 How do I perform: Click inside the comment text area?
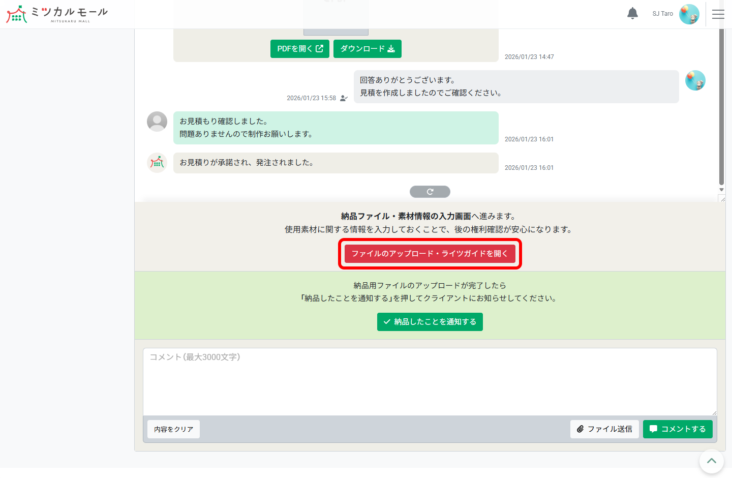tap(430, 381)
